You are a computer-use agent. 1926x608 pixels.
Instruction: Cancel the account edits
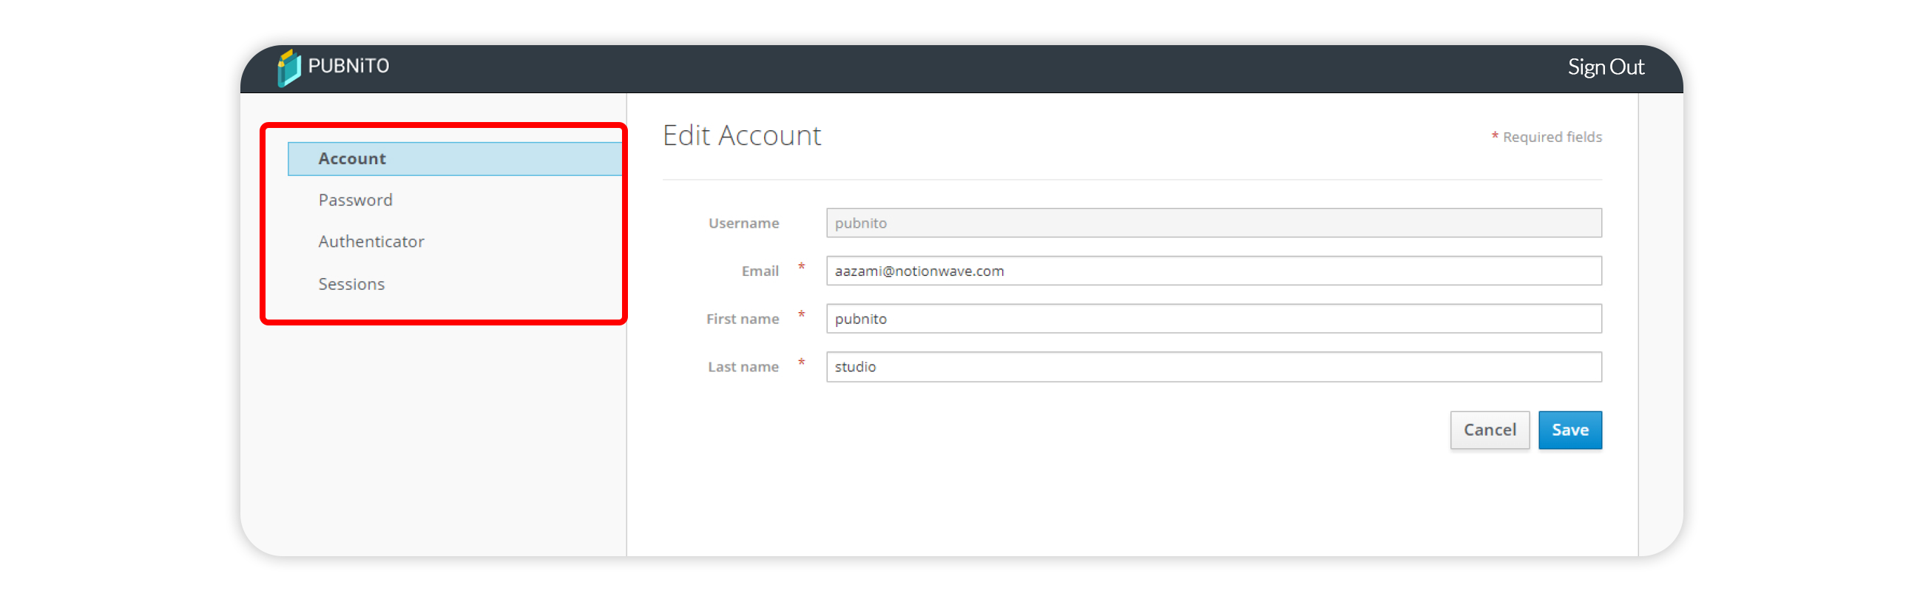click(x=1489, y=430)
